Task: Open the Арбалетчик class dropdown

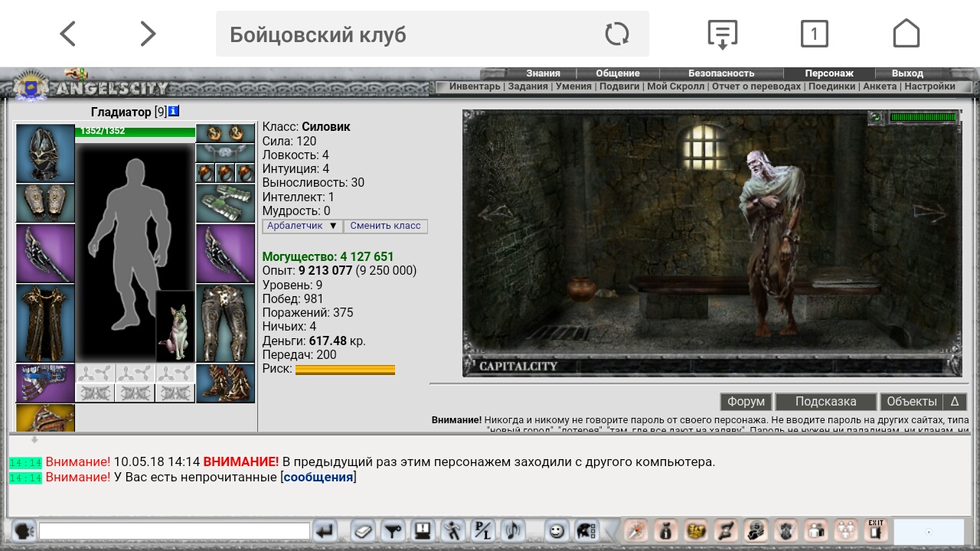Action: (x=302, y=226)
